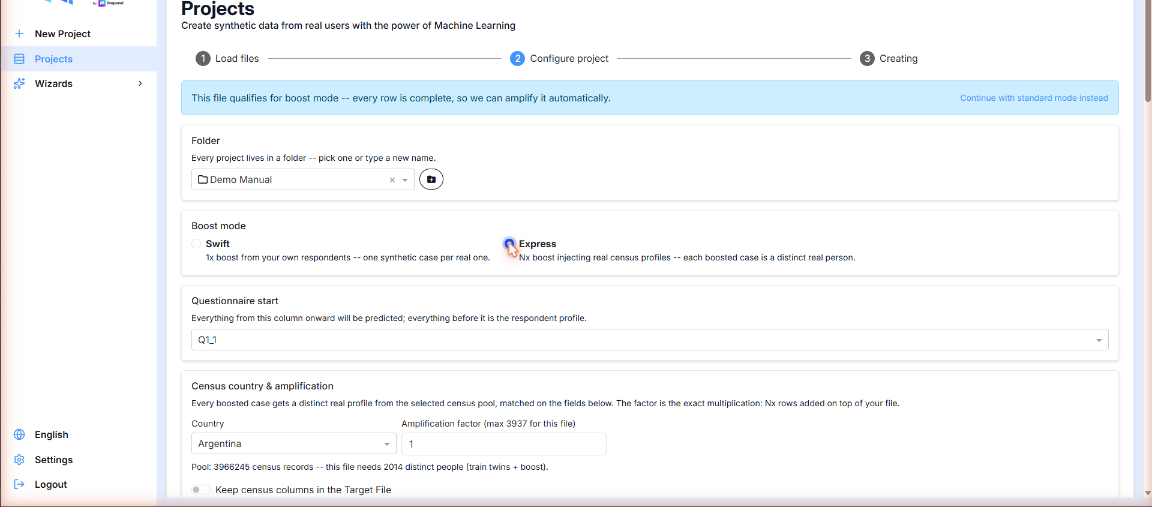Select the Express boost mode radio button
The height and width of the screenshot is (507, 1152).
(x=509, y=243)
